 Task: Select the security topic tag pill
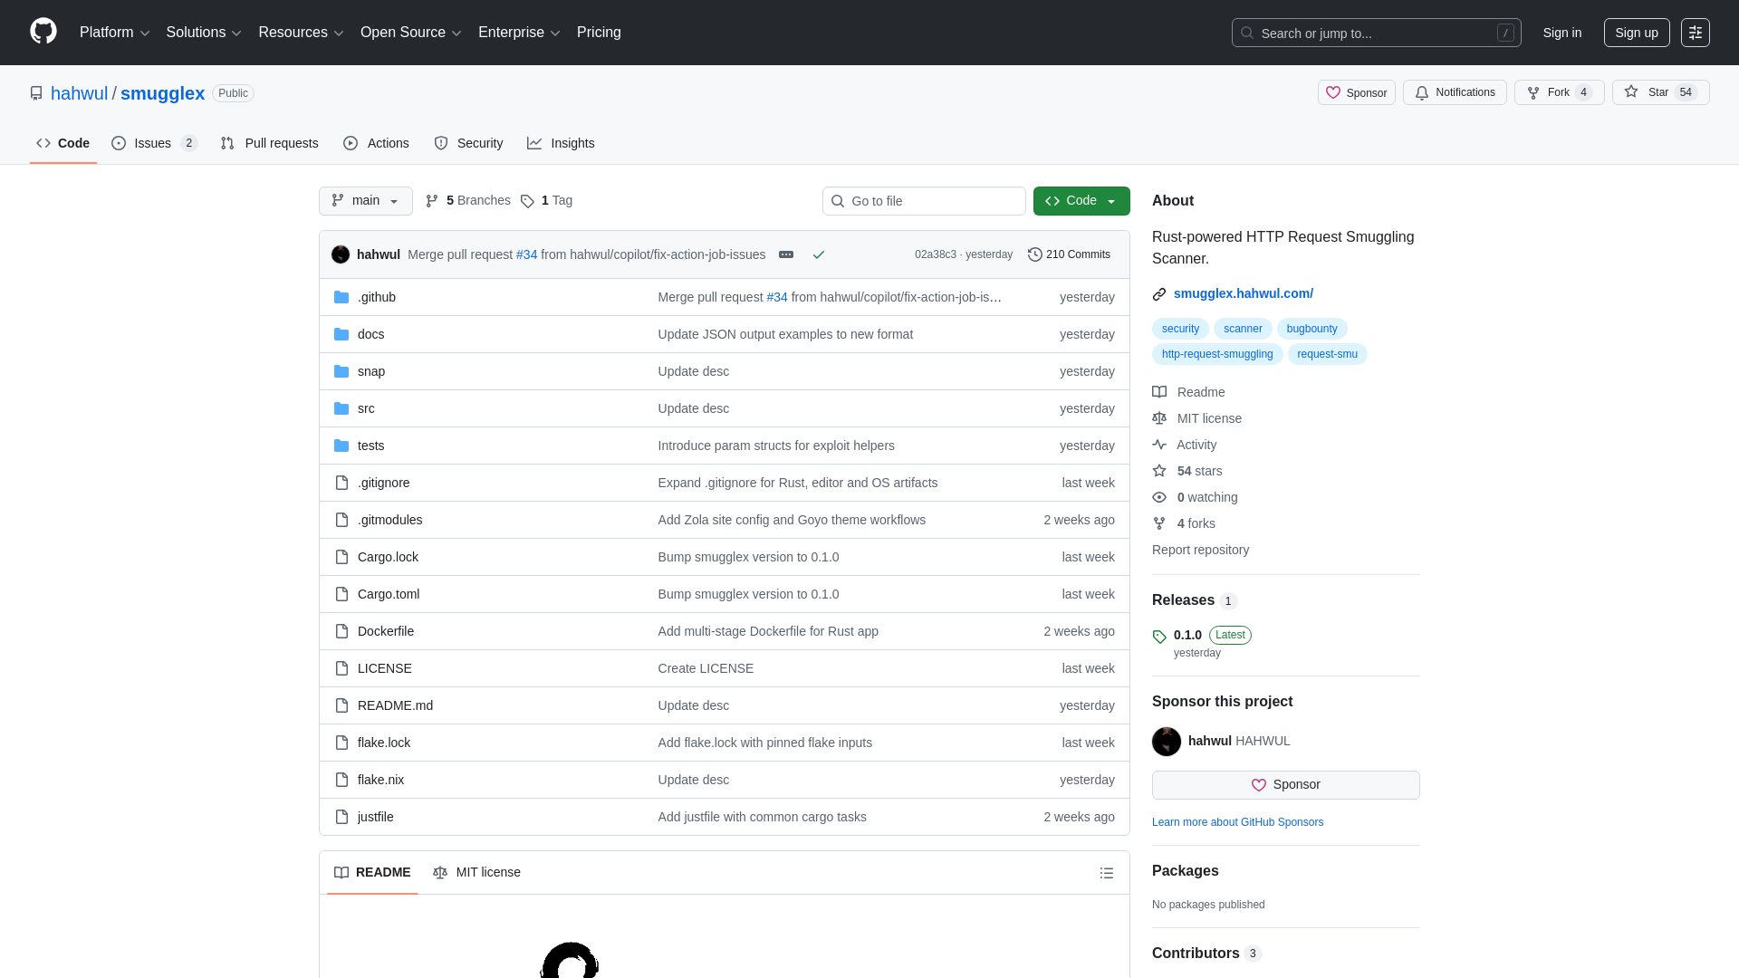(1179, 328)
